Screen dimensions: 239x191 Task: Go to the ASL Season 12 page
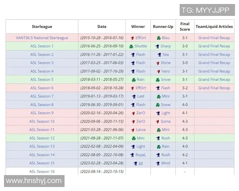pos(42,138)
